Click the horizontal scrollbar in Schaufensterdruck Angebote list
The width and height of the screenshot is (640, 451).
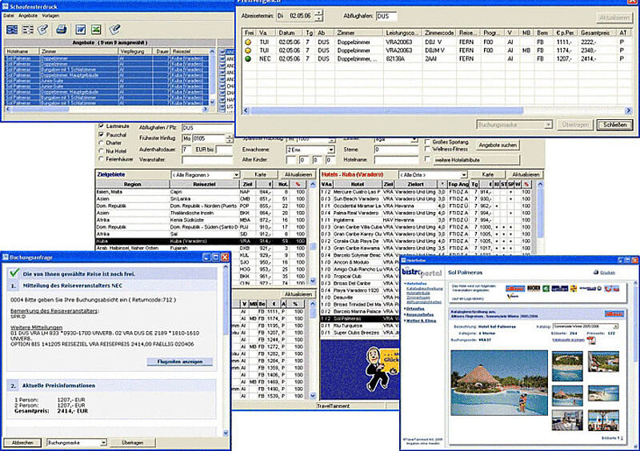pos(108,110)
